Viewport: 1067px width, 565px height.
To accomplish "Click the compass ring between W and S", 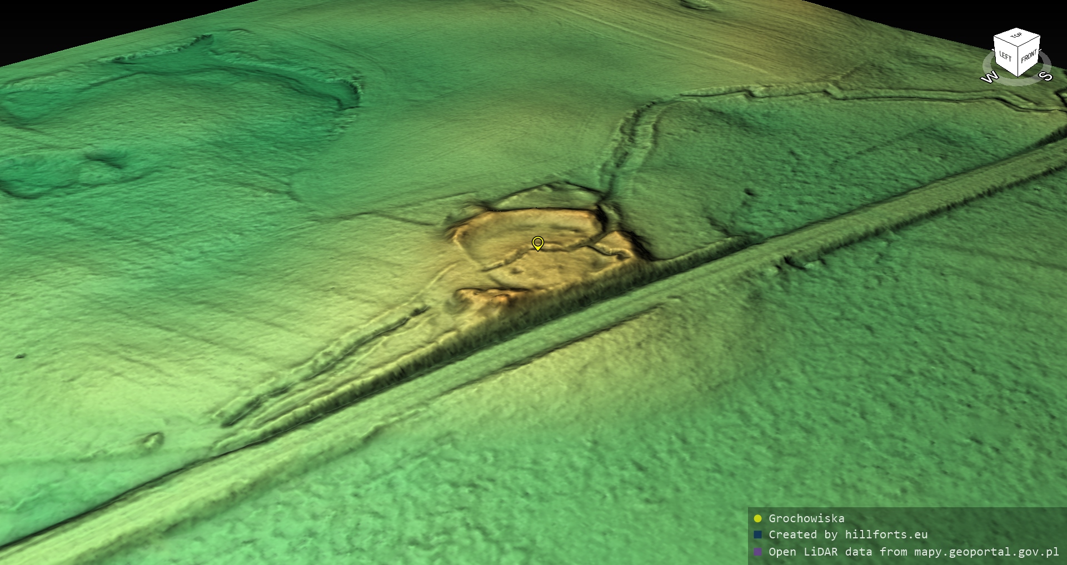I will (1017, 82).
